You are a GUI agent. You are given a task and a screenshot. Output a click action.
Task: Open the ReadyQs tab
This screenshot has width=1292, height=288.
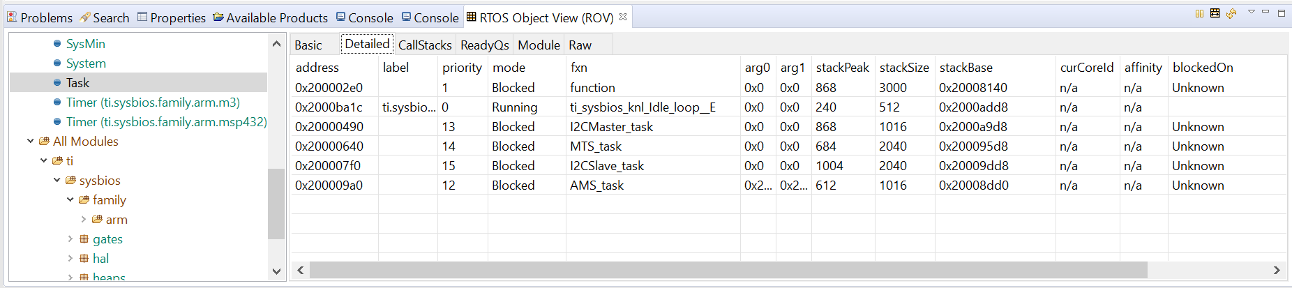[x=484, y=45]
